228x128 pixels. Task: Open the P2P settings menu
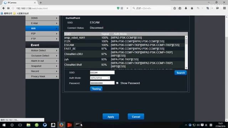tap(42, 33)
